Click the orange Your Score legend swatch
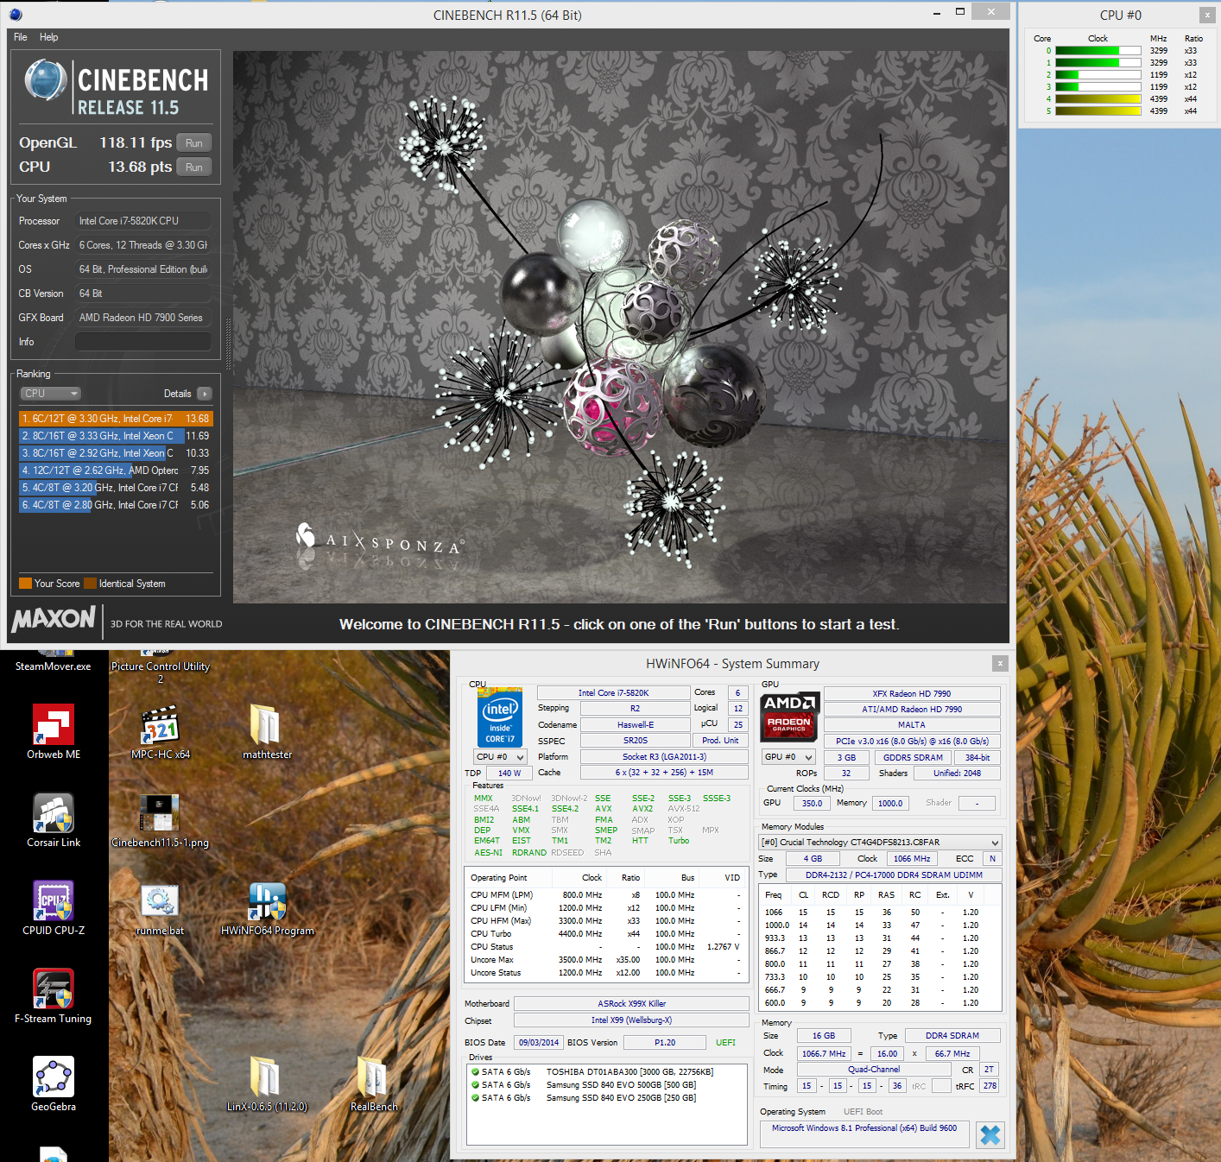The image size is (1221, 1162). click(25, 584)
